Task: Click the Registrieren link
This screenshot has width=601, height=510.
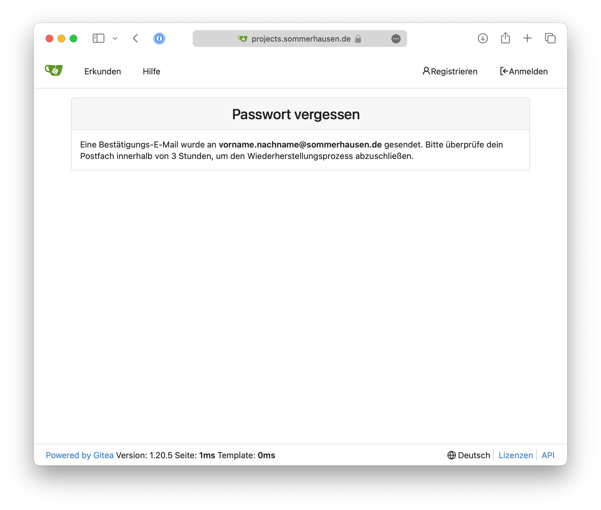Action: point(450,72)
